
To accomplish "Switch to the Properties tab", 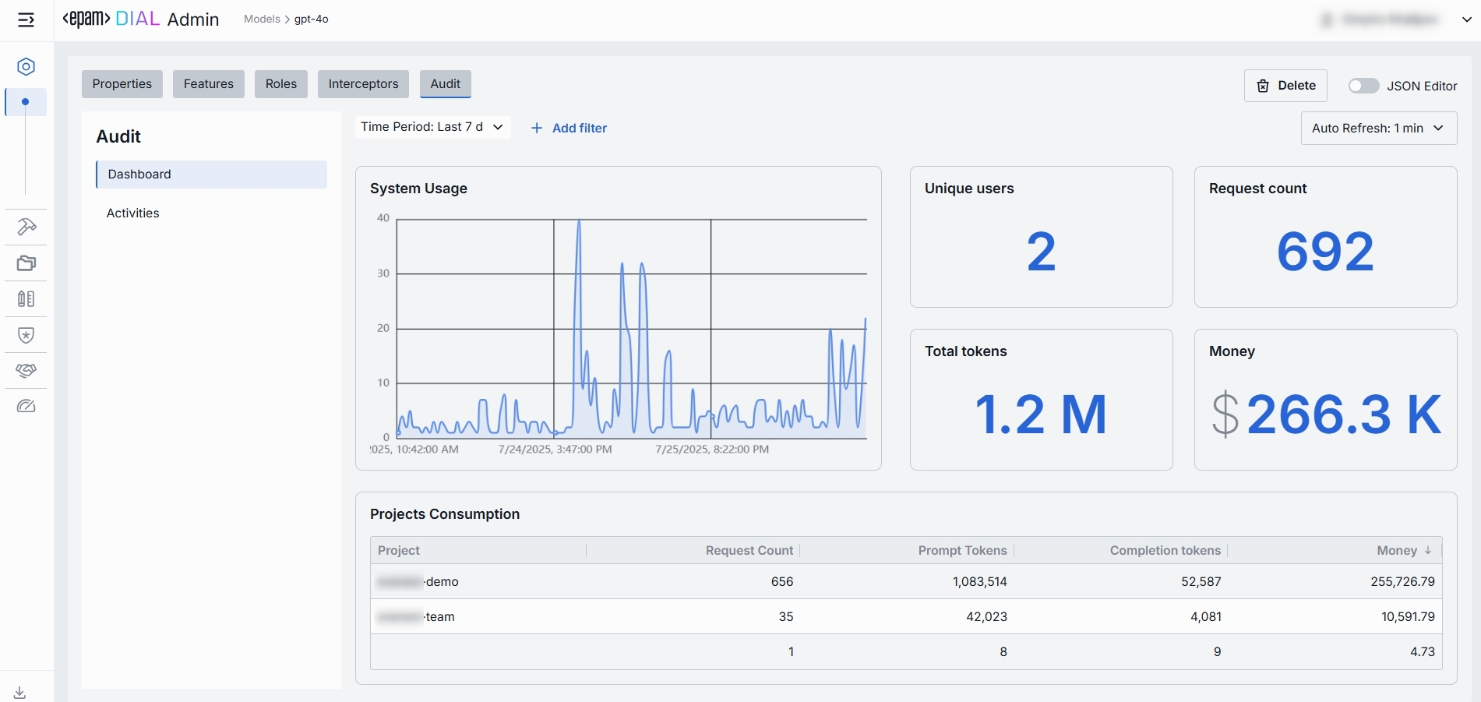I will (x=122, y=84).
